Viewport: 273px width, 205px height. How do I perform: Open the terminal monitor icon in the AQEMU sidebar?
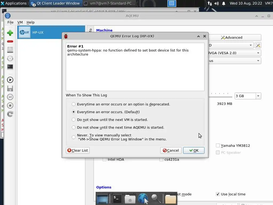pyautogui.click(x=10, y=67)
